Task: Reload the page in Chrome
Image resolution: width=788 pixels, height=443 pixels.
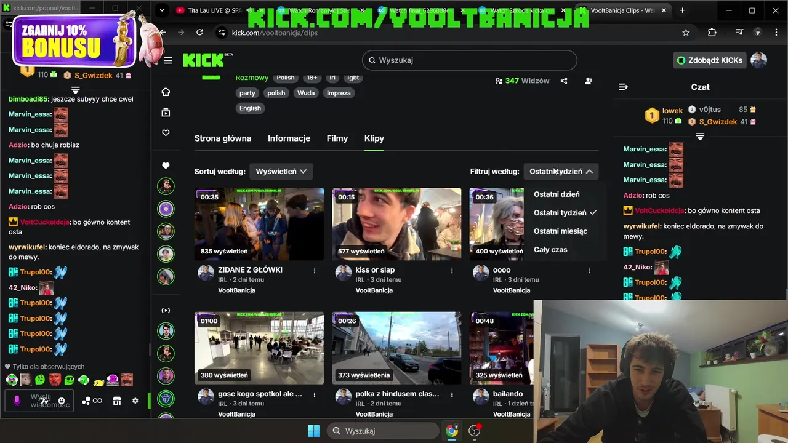Action: [199, 33]
